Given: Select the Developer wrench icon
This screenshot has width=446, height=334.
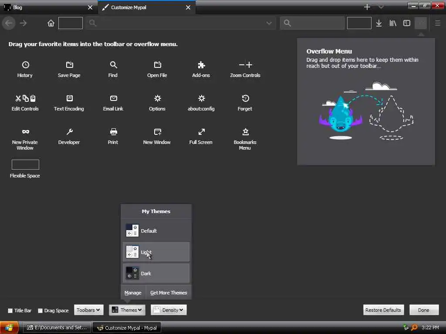Looking at the screenshot, I should pyautogui.click(x=69, y=132).
